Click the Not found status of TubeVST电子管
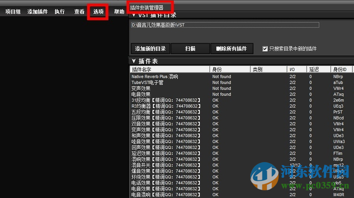Viewport: 354px width, 198px height. (221, 83)
